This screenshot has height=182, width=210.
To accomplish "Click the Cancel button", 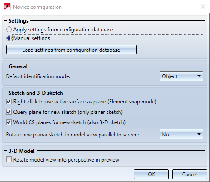I will pos(190,174).
